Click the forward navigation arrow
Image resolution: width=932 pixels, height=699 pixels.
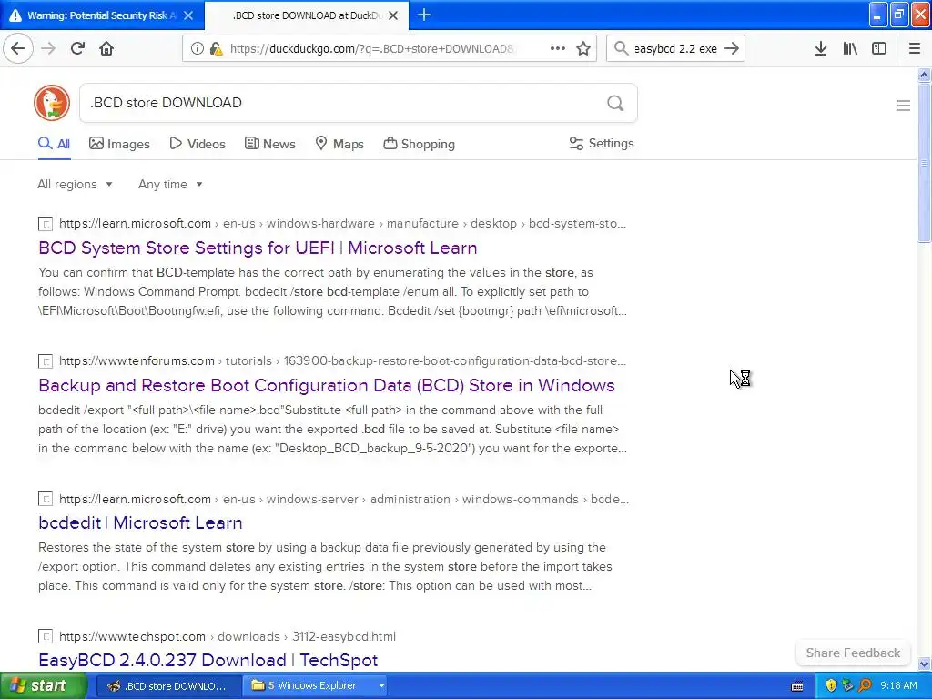point(48,49)
